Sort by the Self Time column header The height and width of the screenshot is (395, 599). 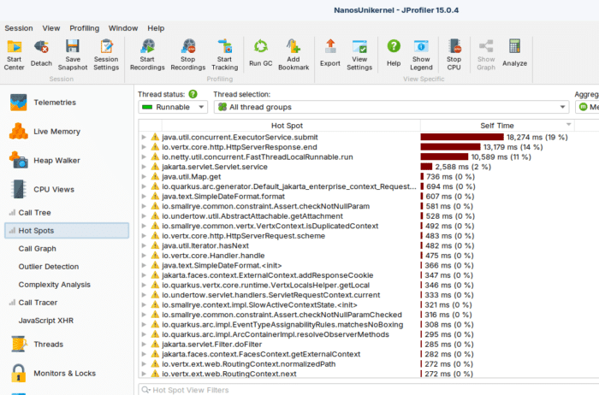pos(497,125)
